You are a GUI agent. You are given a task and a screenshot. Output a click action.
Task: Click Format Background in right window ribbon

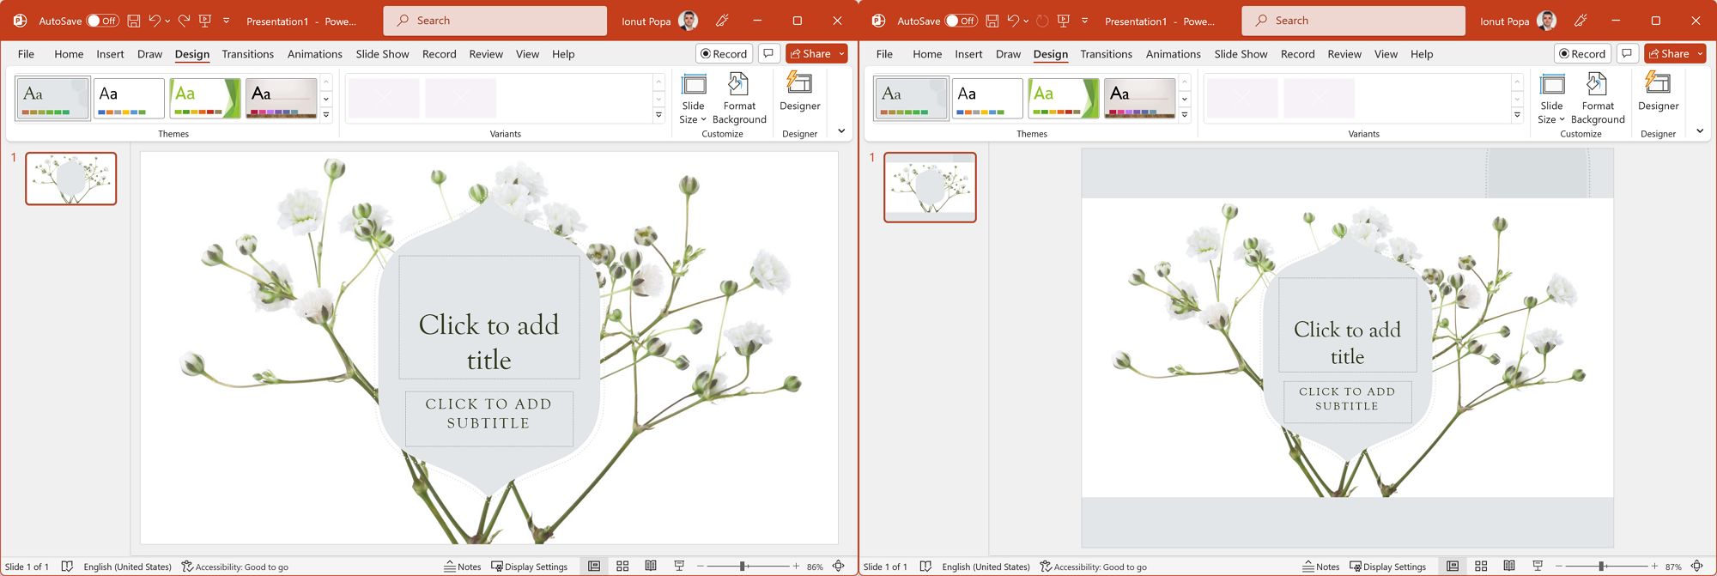click(x=1598, y=99)
